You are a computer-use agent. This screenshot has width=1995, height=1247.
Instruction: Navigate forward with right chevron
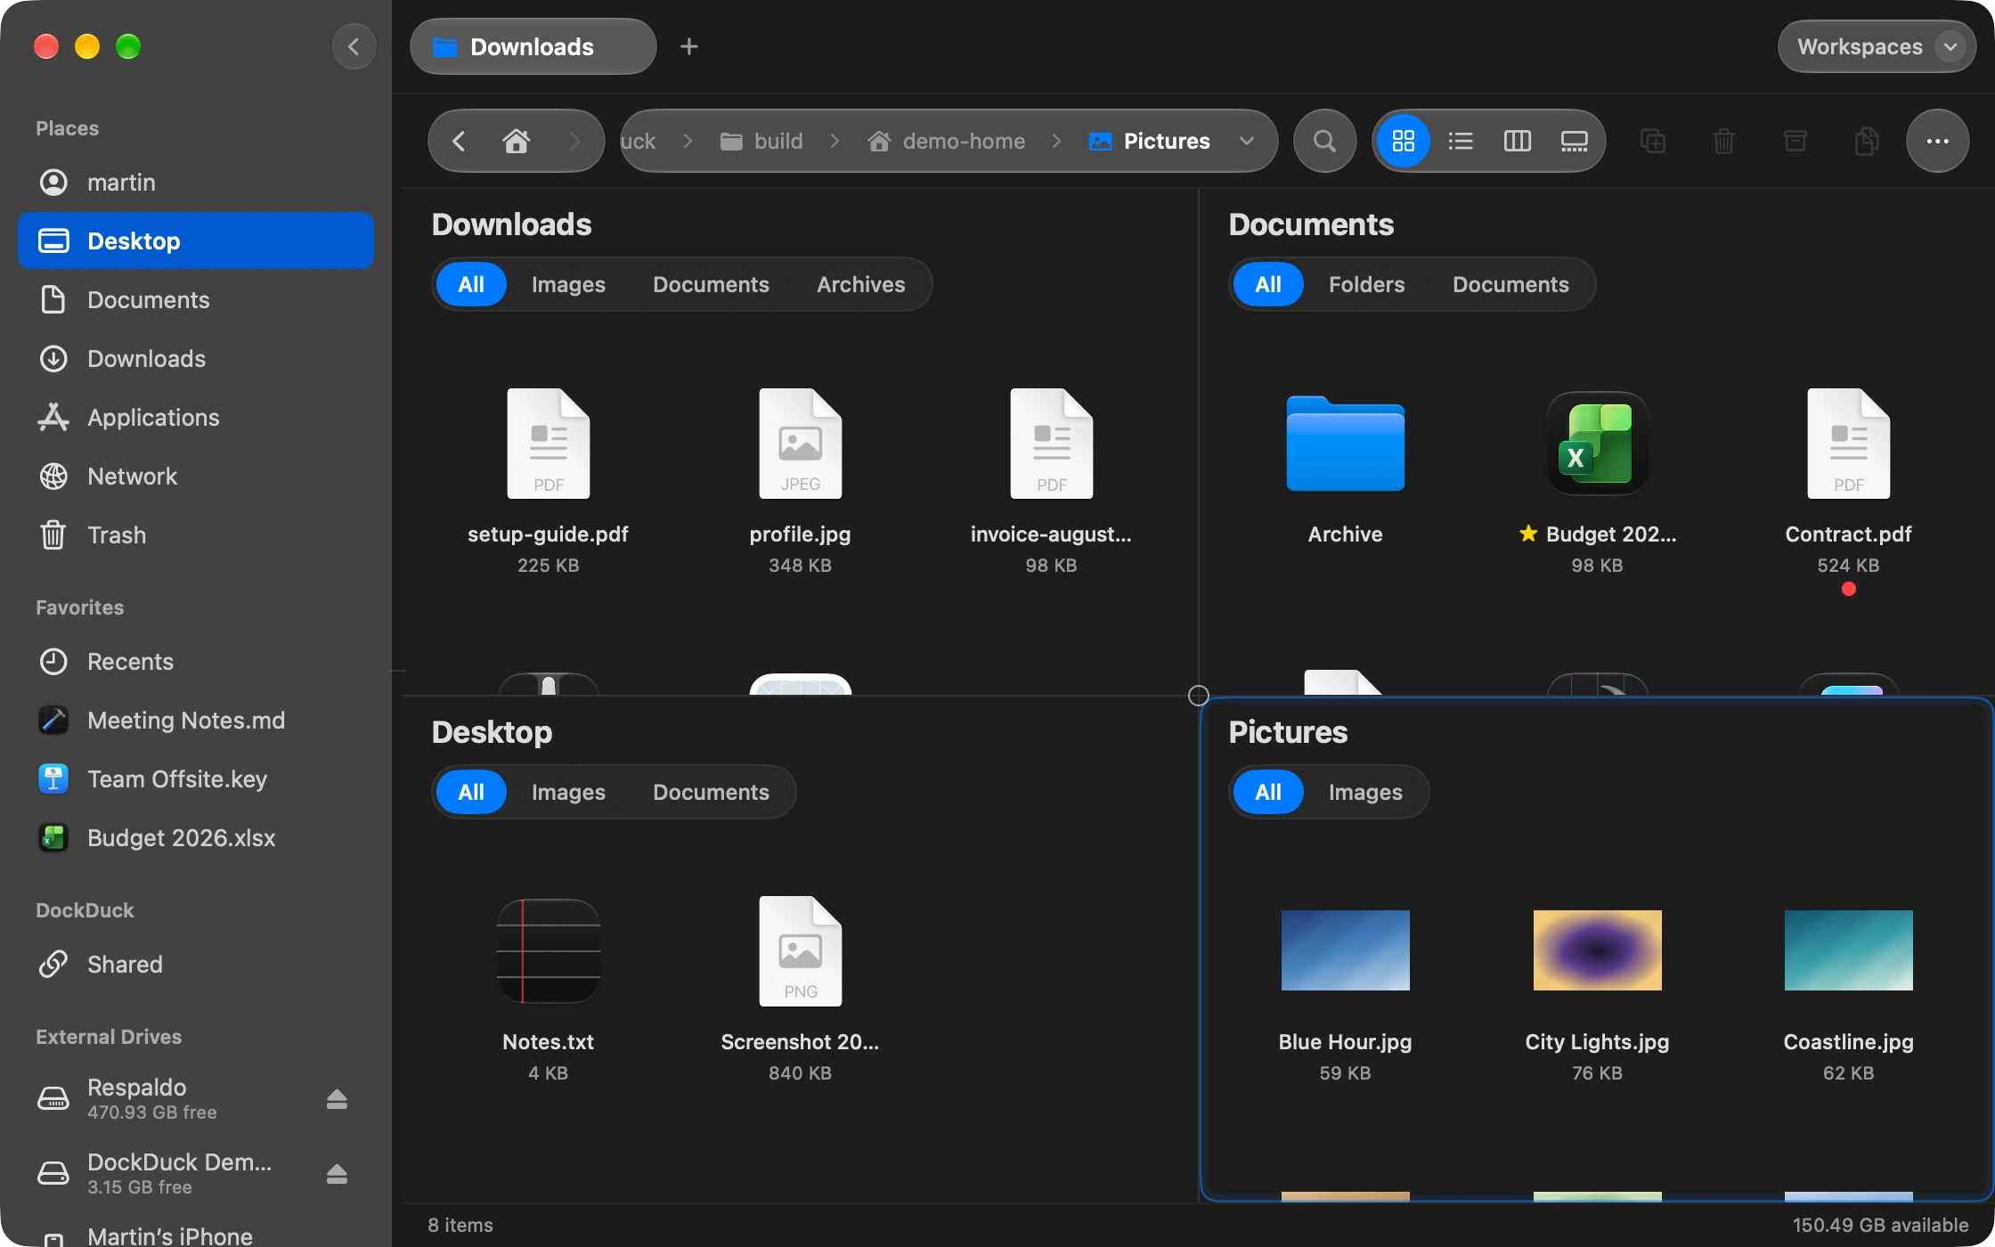pos(574,141)
